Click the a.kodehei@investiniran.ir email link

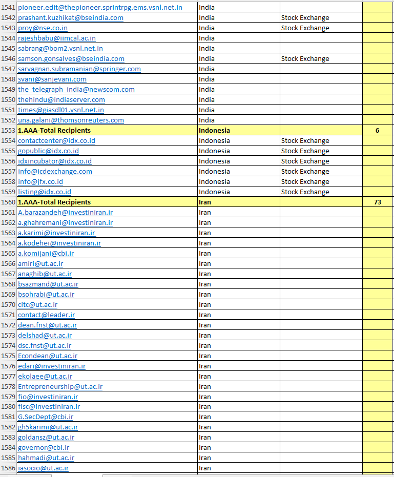click(59, 243)
